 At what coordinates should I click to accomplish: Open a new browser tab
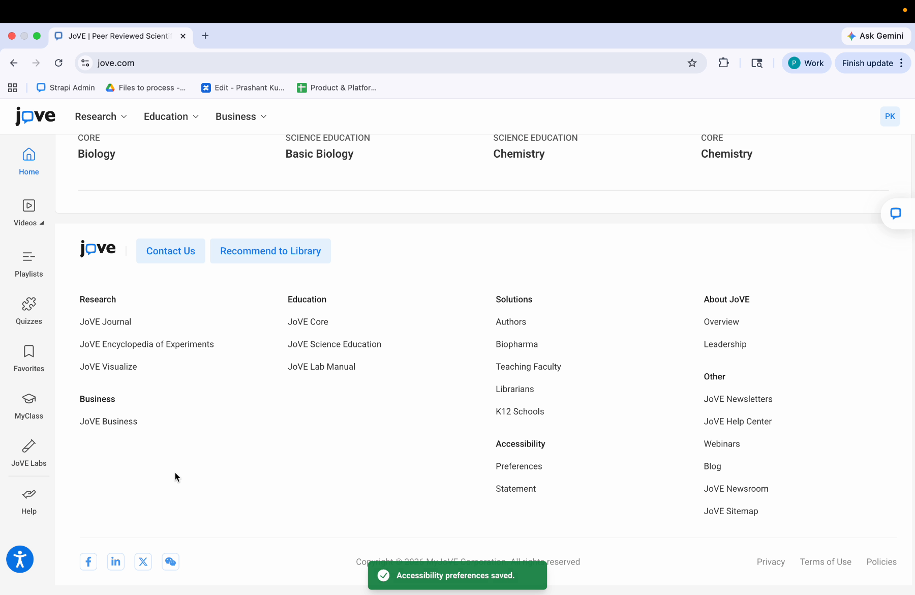coord(205,36)
